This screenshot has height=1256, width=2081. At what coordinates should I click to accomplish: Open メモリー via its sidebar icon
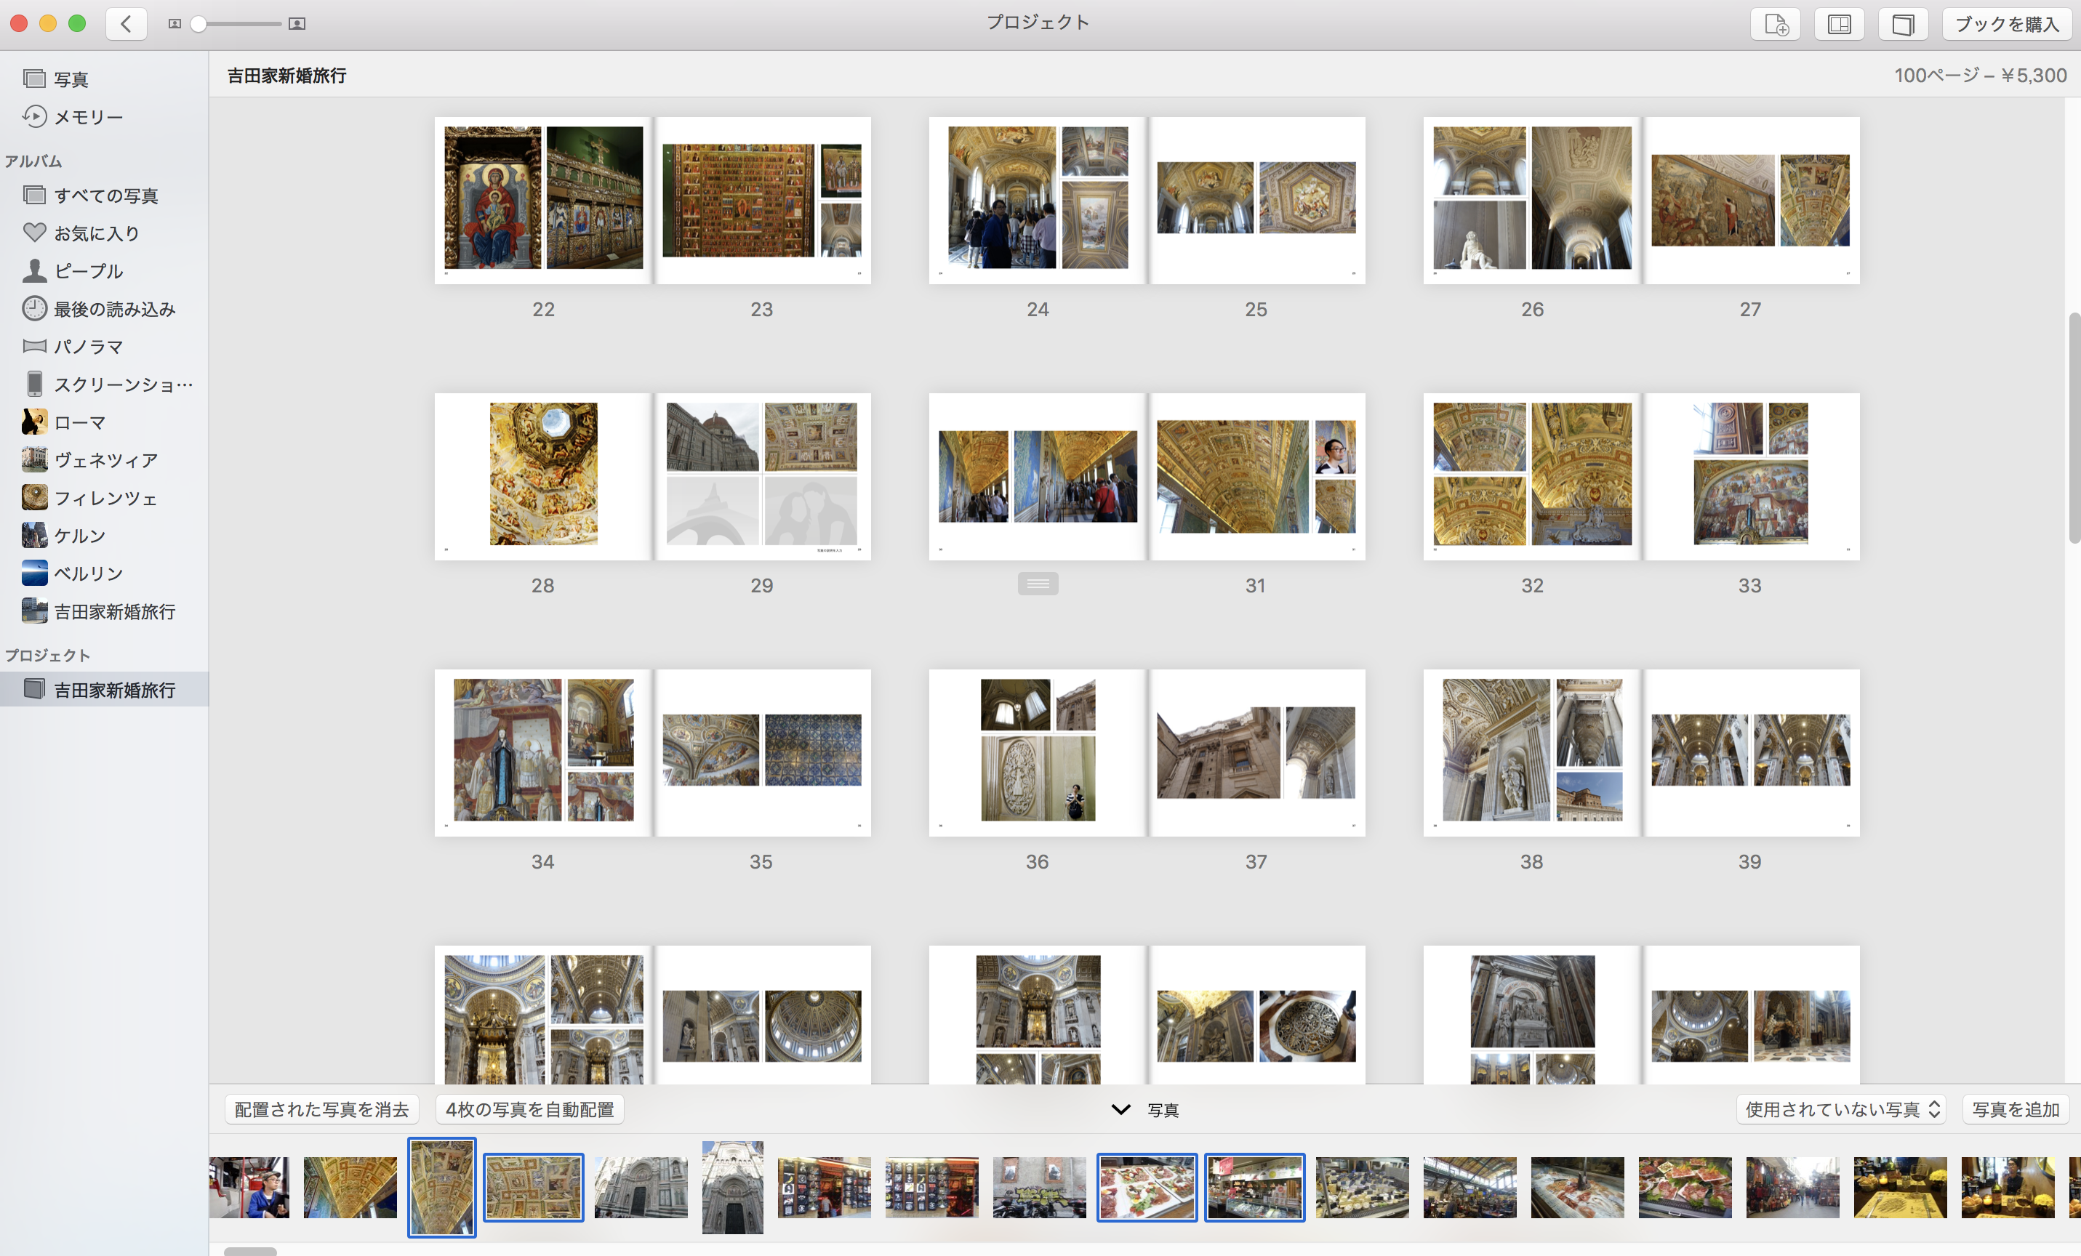tap(35, 116)
